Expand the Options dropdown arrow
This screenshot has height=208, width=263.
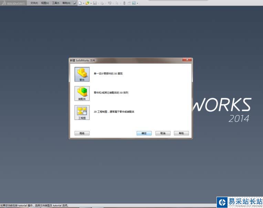coord(137,3)
